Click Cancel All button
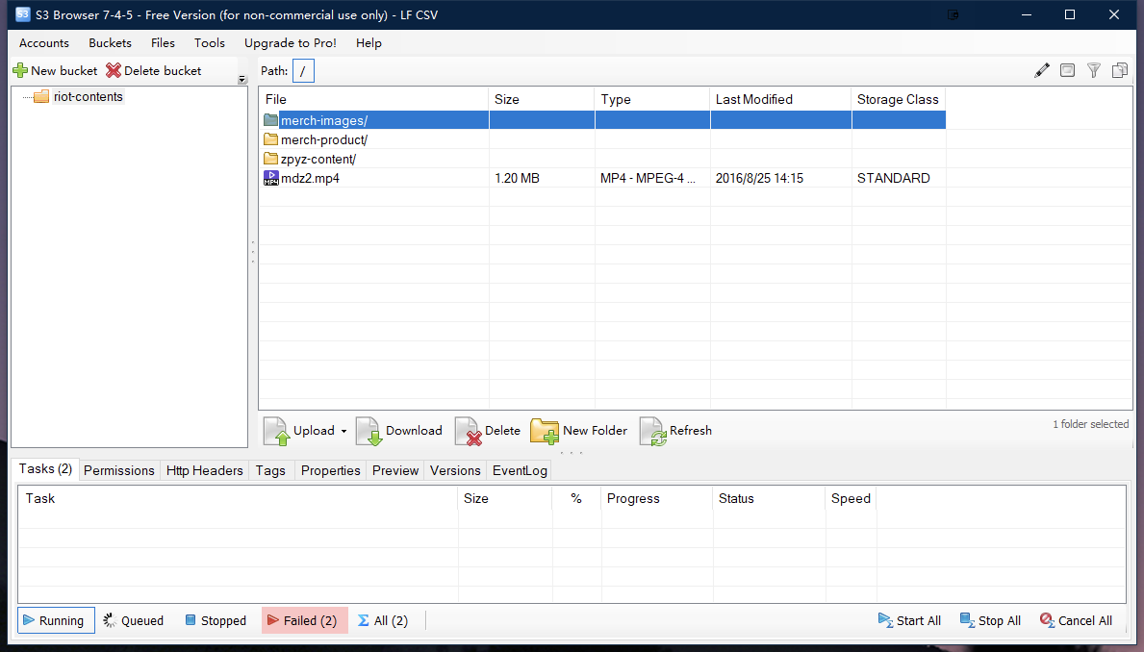 point(1076,620)
